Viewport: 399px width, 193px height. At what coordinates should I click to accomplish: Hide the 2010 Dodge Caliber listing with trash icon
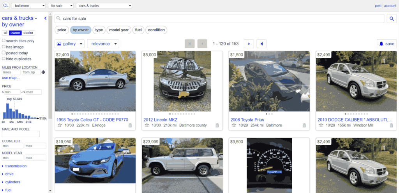click(391, 125)
